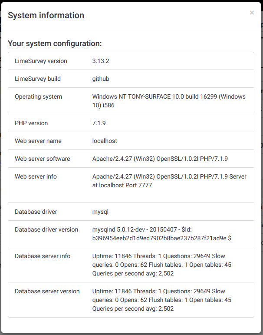Select the Web server software label
Viewport: 263px width, 335px height.
click(43, 159)
